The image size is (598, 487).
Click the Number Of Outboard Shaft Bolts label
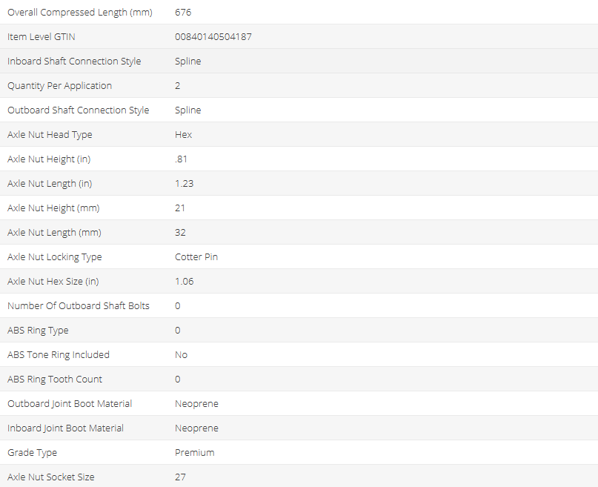tap(79, 305)
